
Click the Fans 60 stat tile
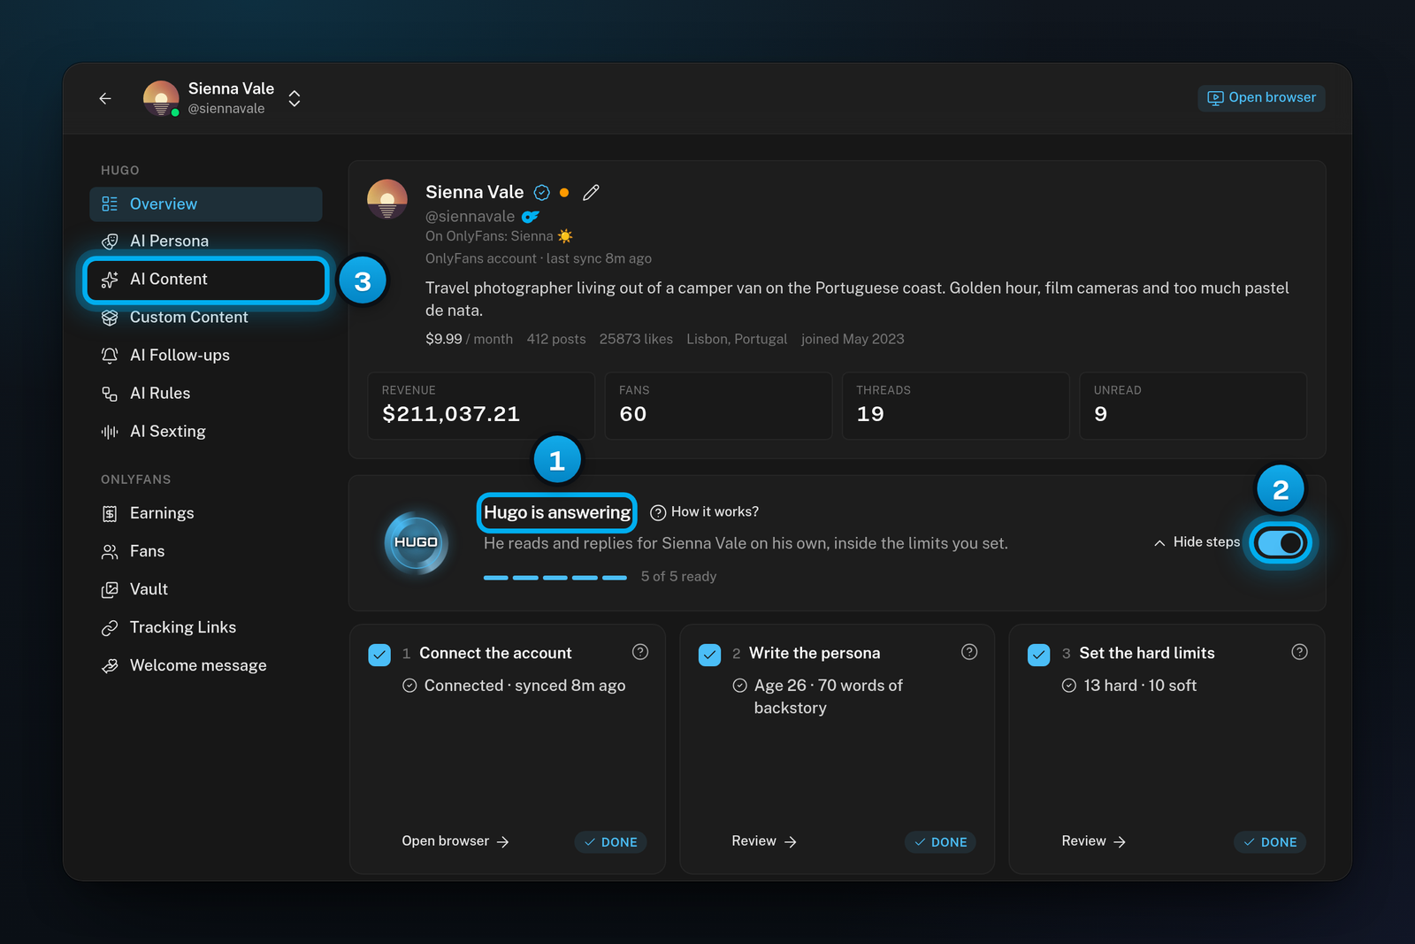718,405
